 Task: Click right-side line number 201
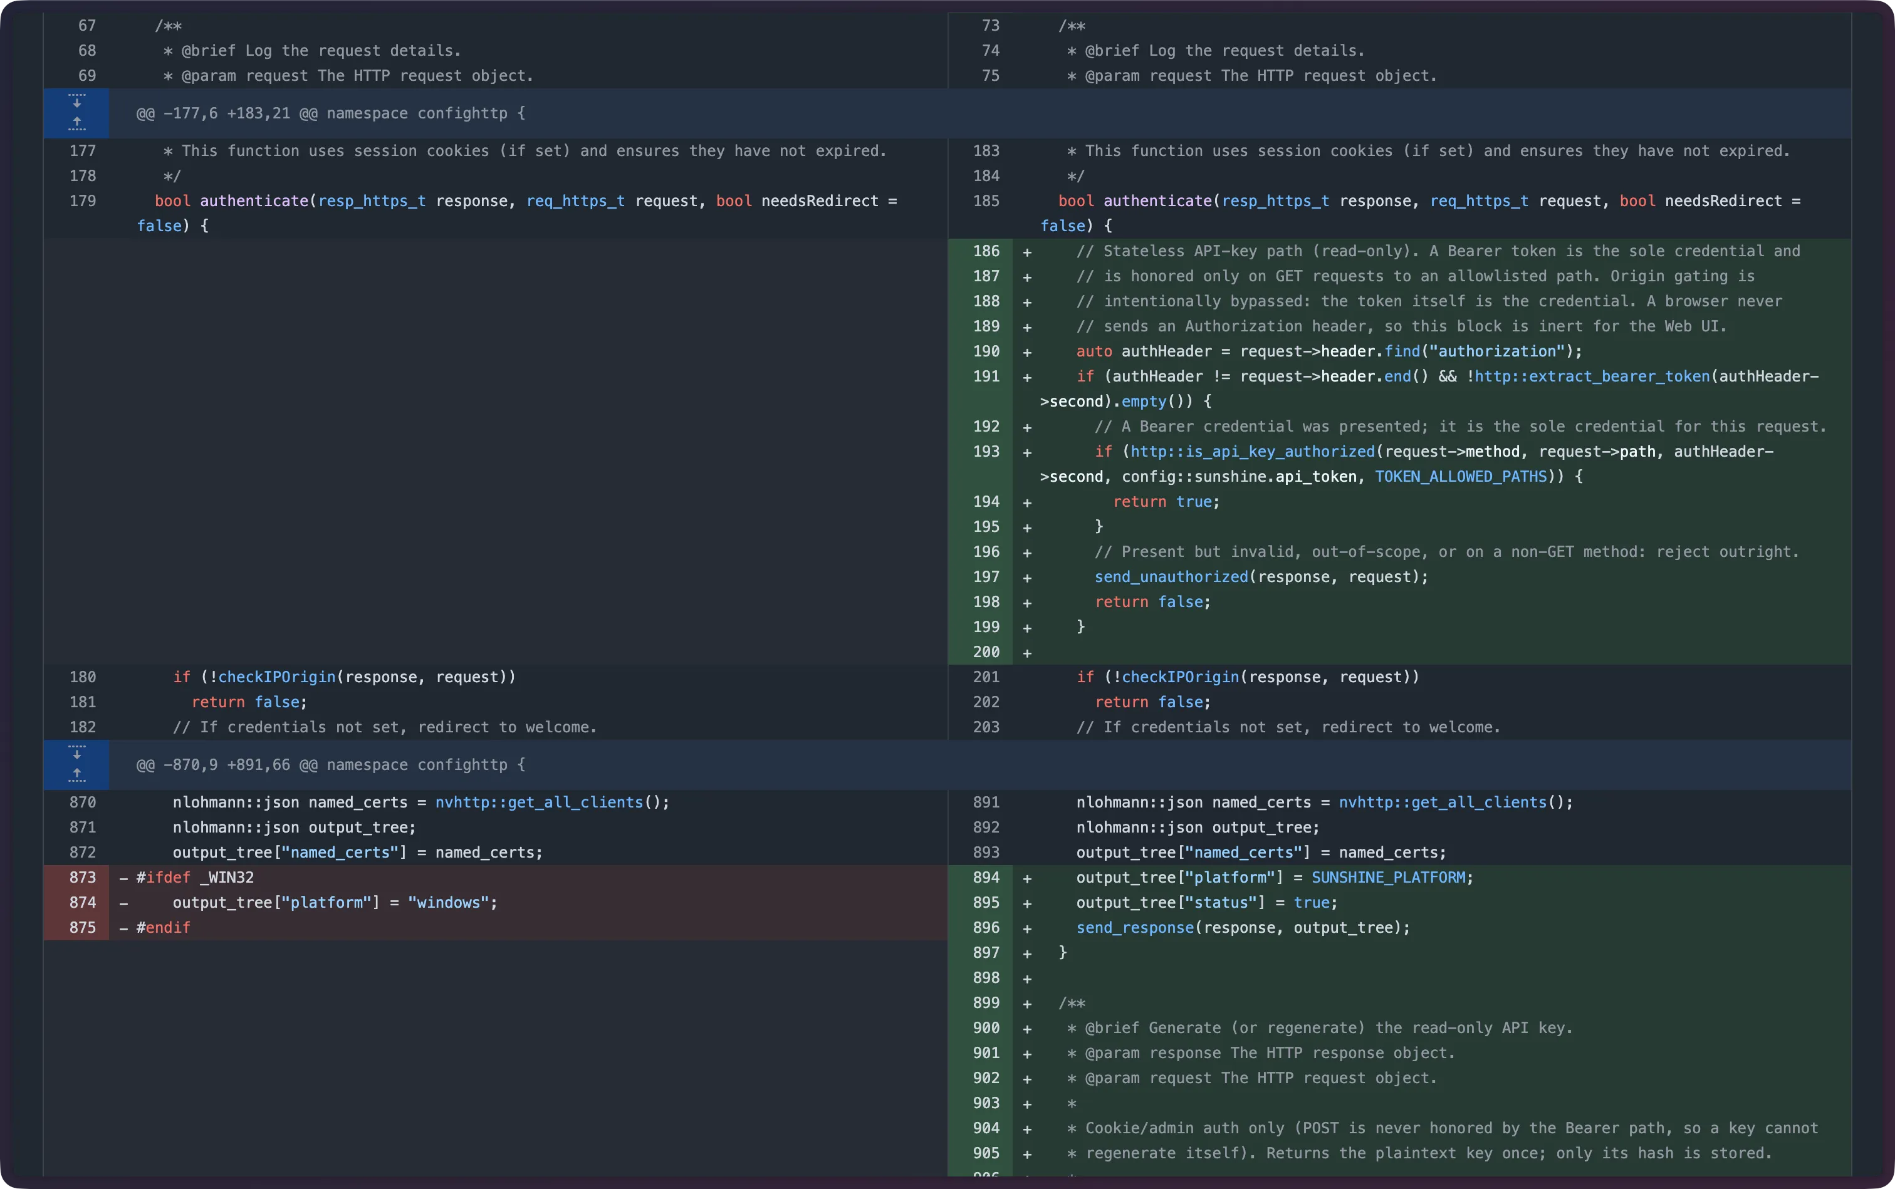[x=986, y=677]
